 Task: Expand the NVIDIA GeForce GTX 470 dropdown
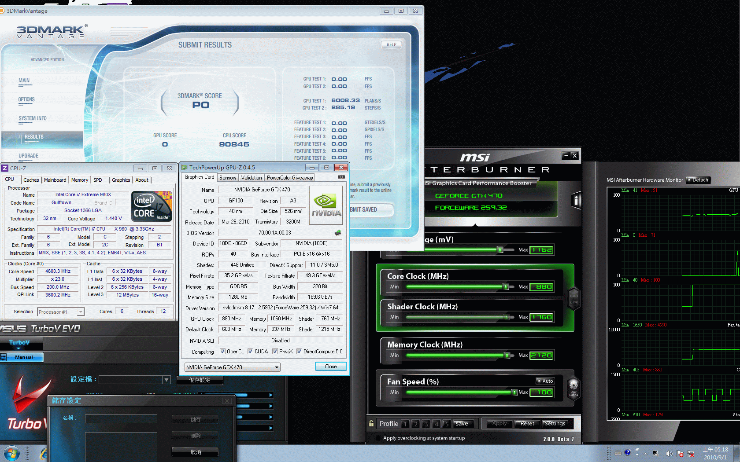click(x=277, y=367)
